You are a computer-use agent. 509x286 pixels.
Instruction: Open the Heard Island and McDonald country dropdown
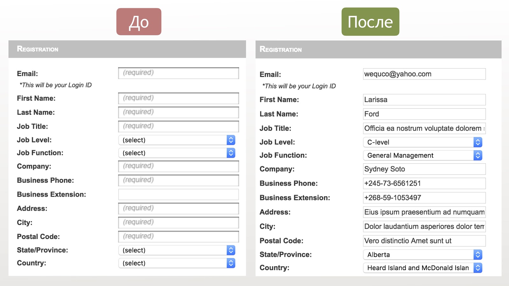(422, 268)
